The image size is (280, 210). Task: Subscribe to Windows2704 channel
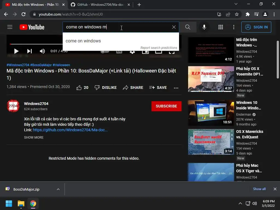pyautogui.click(x=167, y=106)
